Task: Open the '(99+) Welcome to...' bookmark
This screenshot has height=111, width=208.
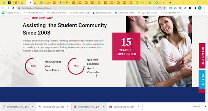Action: (x=102, y=13)
